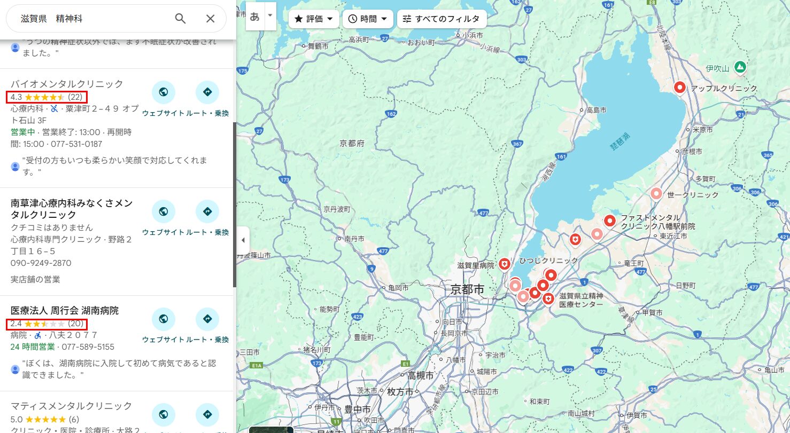The width and height of the screenshot is (790, 433).
Task: Open the 評価 rating filter dropdown
Action: pos(314,19)
